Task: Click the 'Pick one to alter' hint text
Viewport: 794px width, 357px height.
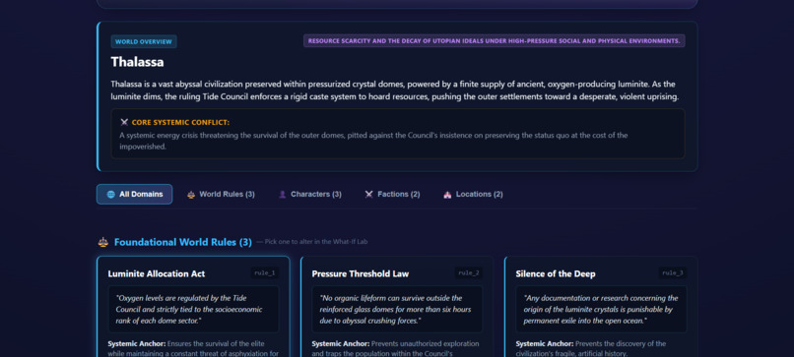Action: click(x=312, y=242)
